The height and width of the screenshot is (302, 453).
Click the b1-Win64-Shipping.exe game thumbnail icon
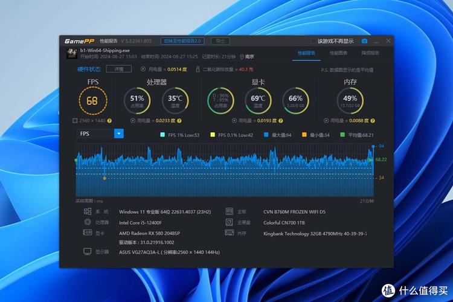(71, 53)
